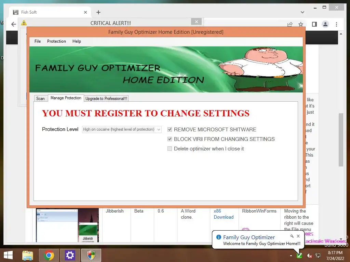Click the 0.6 version cell

[x=161, y=211]
